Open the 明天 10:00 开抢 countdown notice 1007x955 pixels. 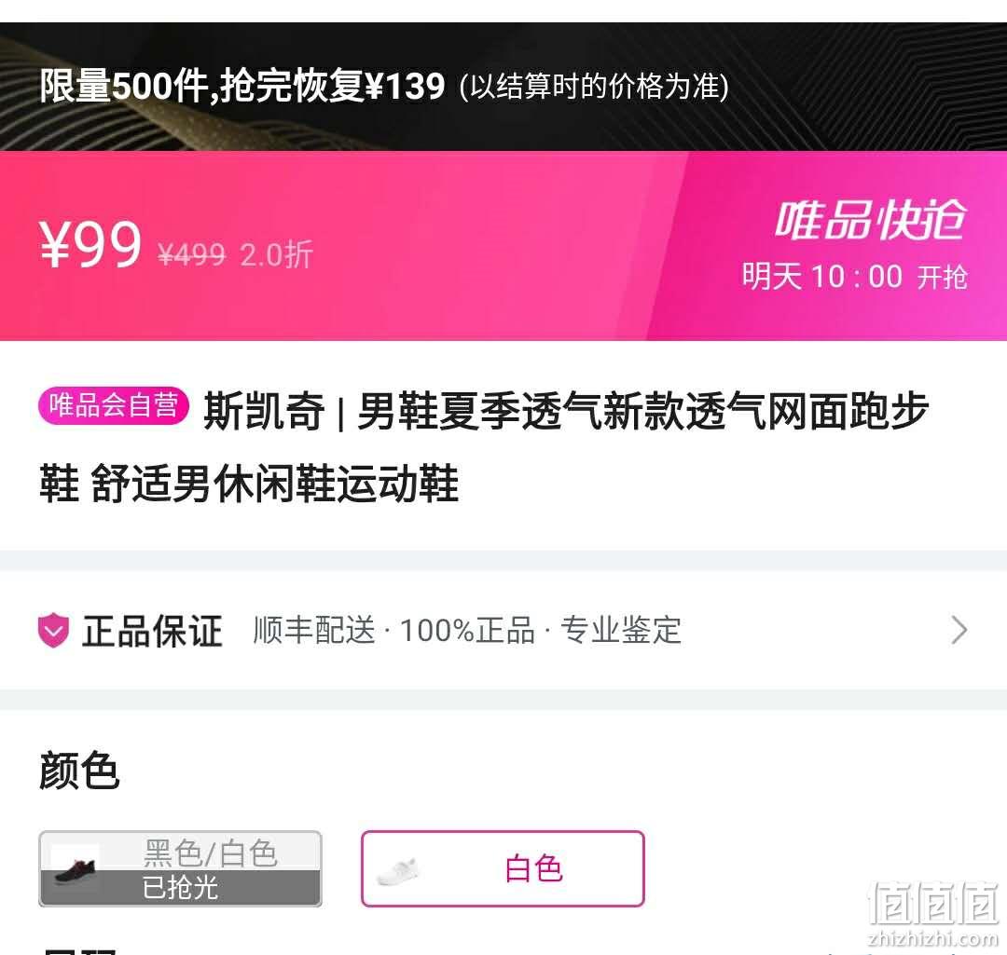[854, 278]
